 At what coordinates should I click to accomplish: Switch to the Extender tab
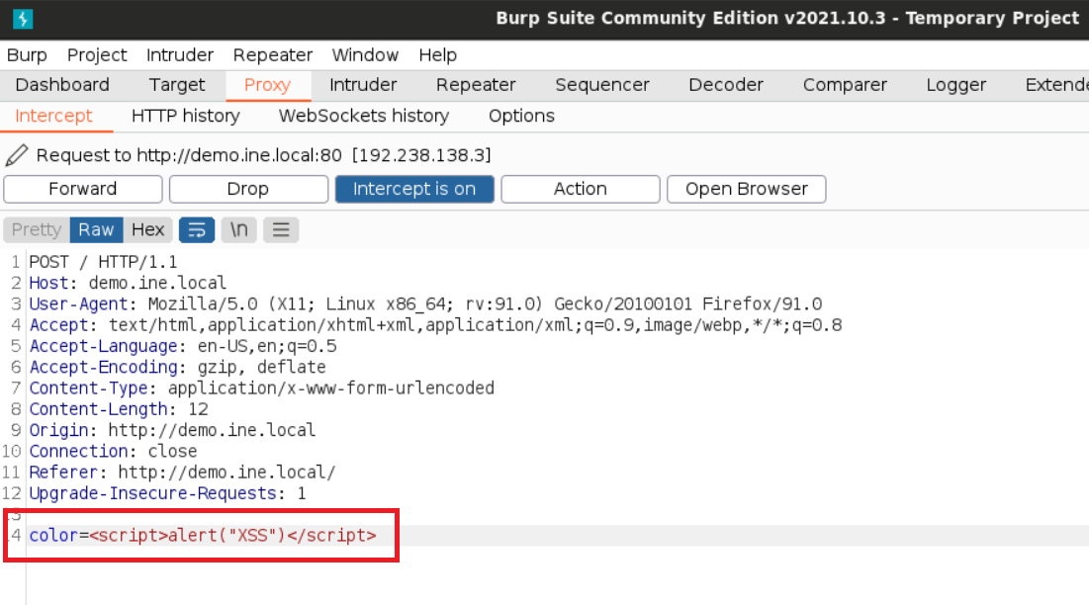click(1055, 85)
